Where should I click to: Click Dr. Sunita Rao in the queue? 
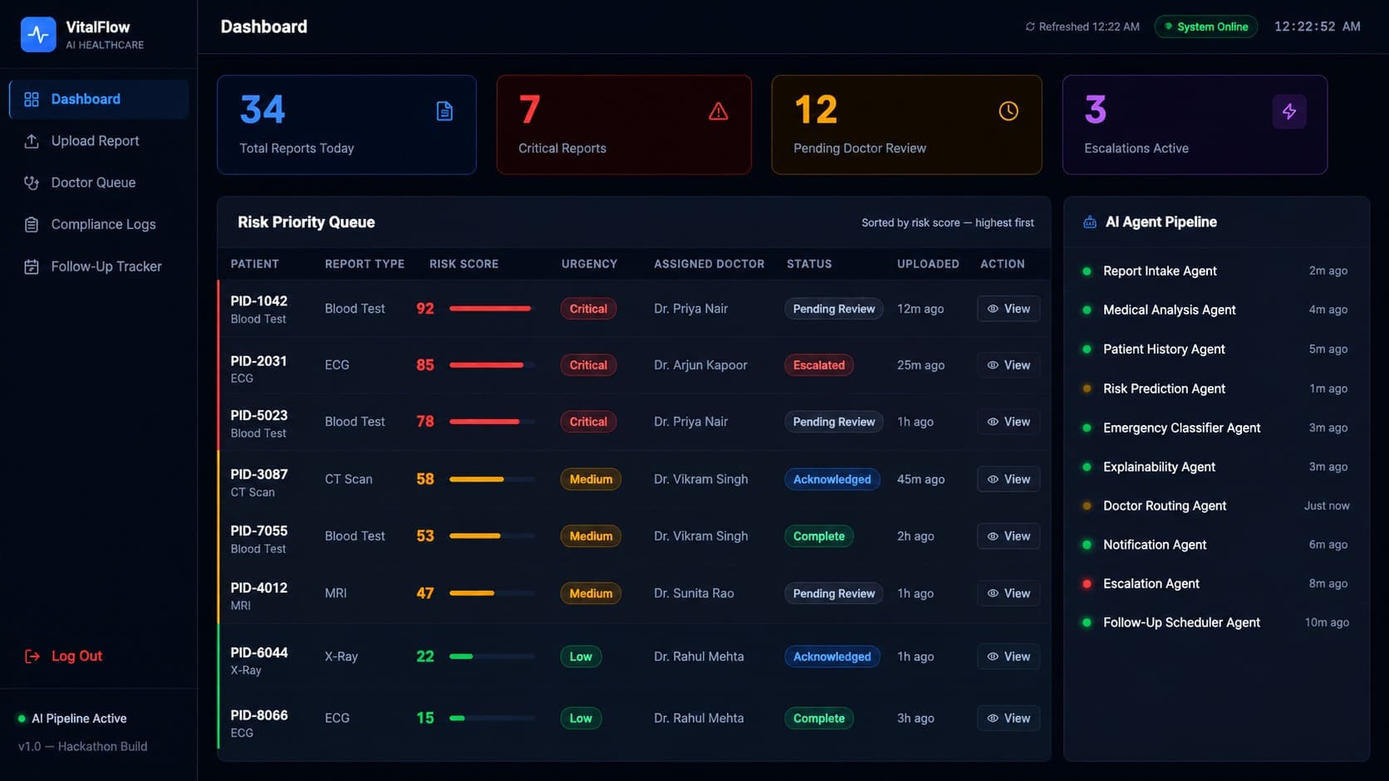coord(694,593)
